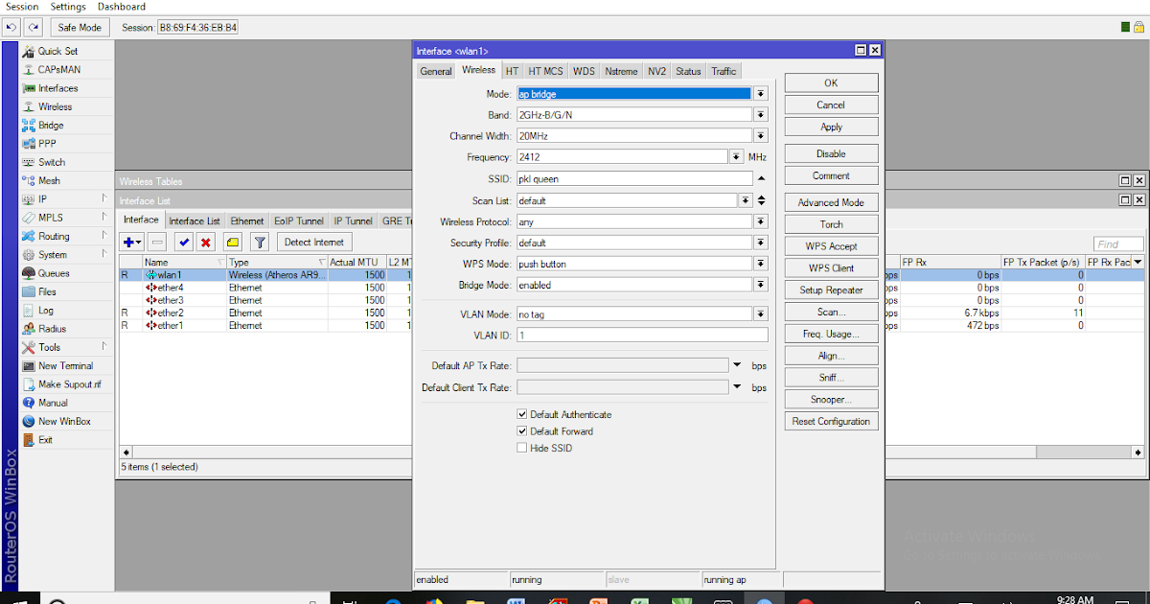Open Log in the sidebar
1150x604 pixels.
tap(46, 311)
